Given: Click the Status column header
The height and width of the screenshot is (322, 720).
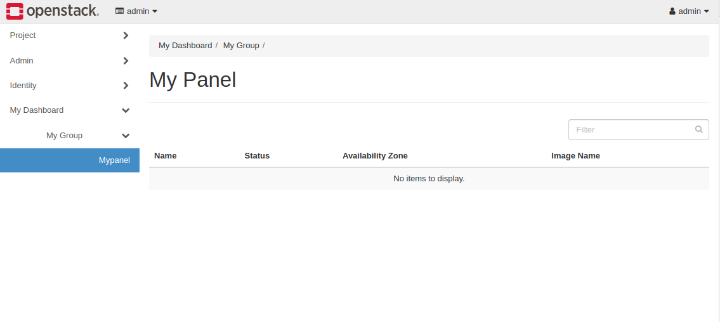Looking at the screenshot, I should click(x=257, y=156).
